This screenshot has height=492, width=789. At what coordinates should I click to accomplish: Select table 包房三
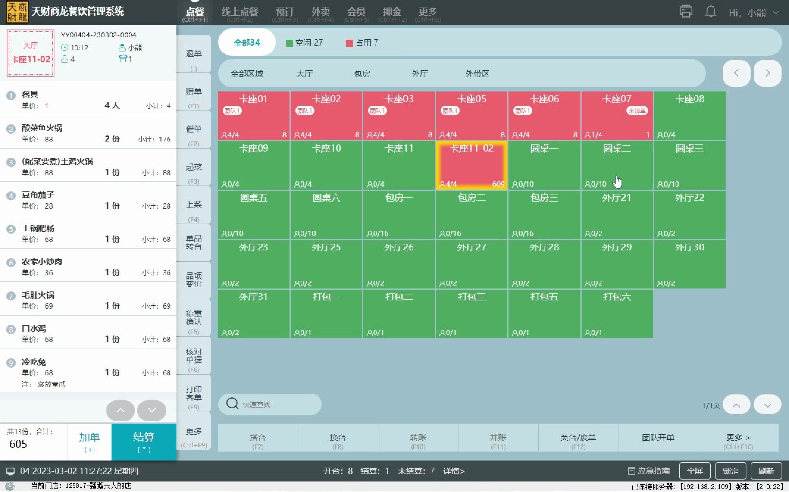pos(544,215)
